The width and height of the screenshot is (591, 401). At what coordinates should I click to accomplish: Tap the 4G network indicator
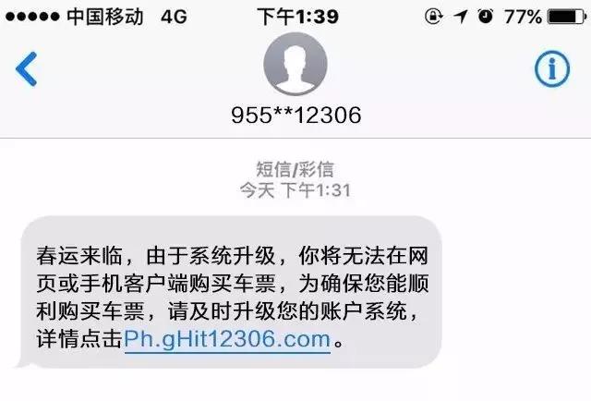coord(174,17)
